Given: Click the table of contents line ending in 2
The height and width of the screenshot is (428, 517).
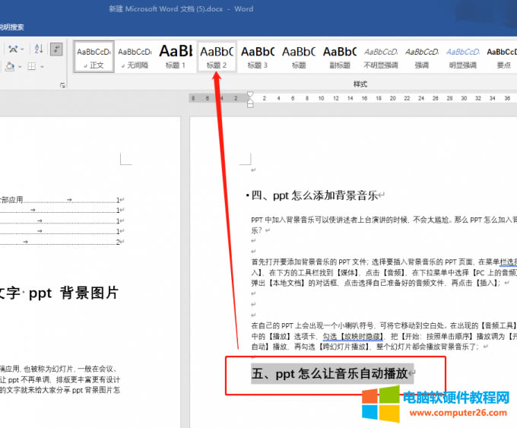Looking at the screenshot, I should 61,242.
